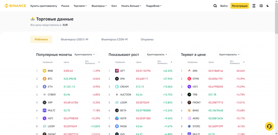Expand the Подробнее menu
This screenshot has height=135, width=278.
pyautogui.click(x=154, y=6)
